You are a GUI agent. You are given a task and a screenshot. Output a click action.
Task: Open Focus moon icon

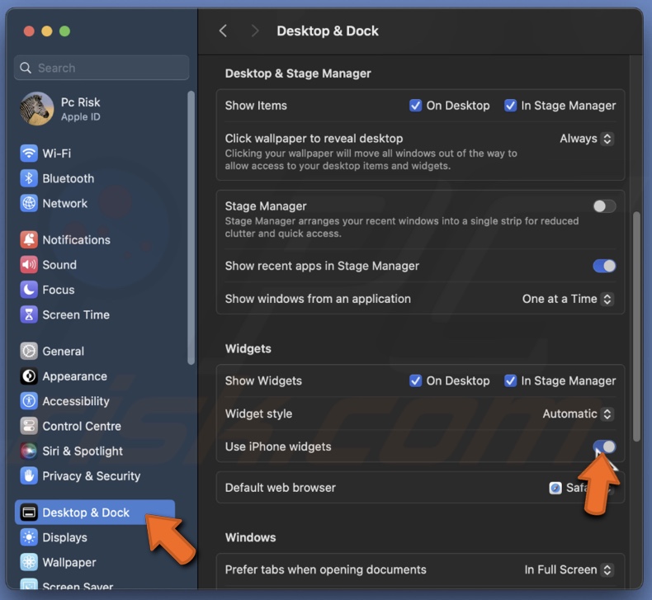(x=29, y=290)
